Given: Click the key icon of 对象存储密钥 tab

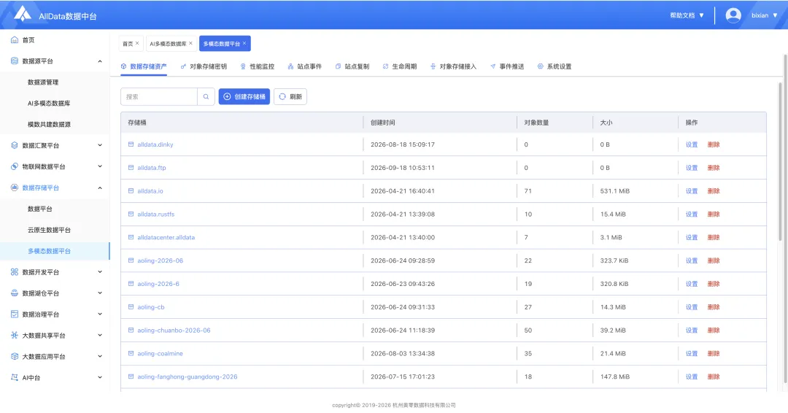Looking at the screenshot, I should coord(183,66).
